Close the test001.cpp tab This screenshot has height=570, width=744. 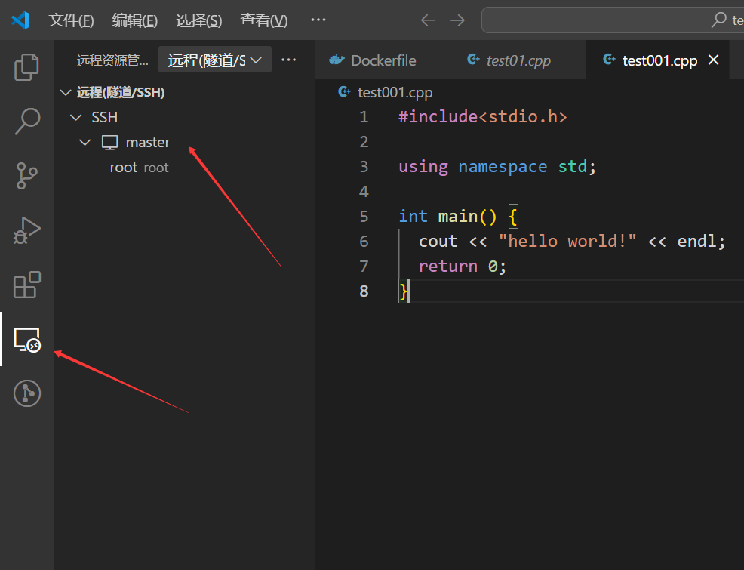[x=713, y=60]
